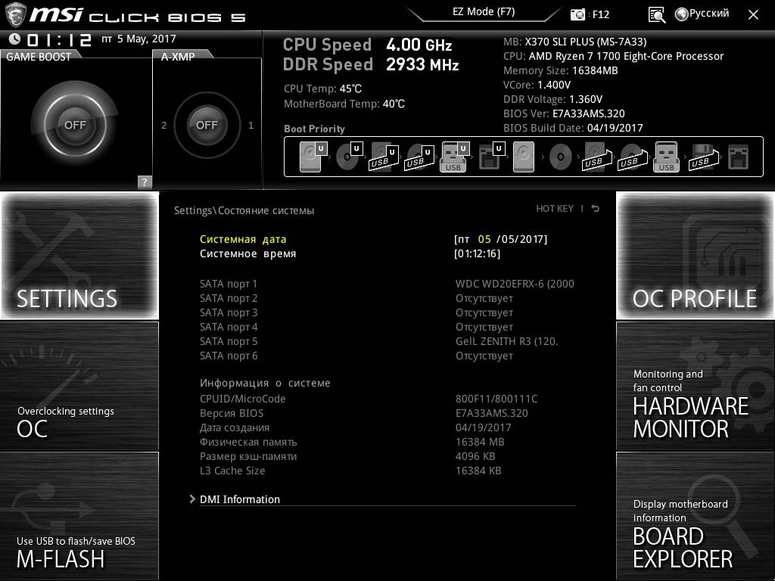Click the WDC WD20EFRX-6 drive entry
This screenshot has width=775, height=581.
point(515,284)
